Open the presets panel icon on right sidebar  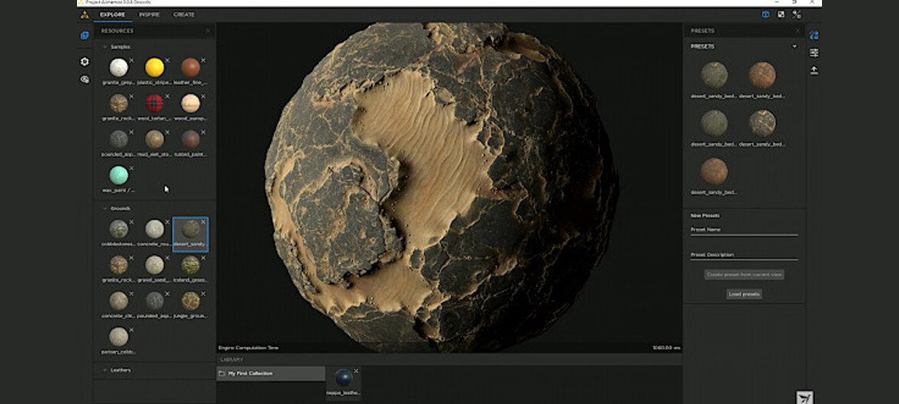pyautogui.click(x=814, y=35)
